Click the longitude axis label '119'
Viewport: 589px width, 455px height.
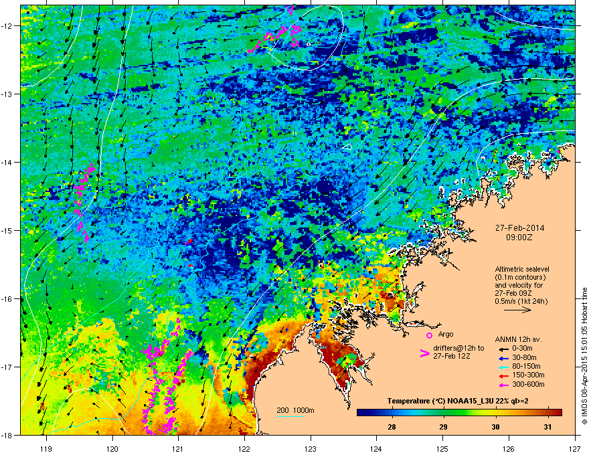[46, 448]
